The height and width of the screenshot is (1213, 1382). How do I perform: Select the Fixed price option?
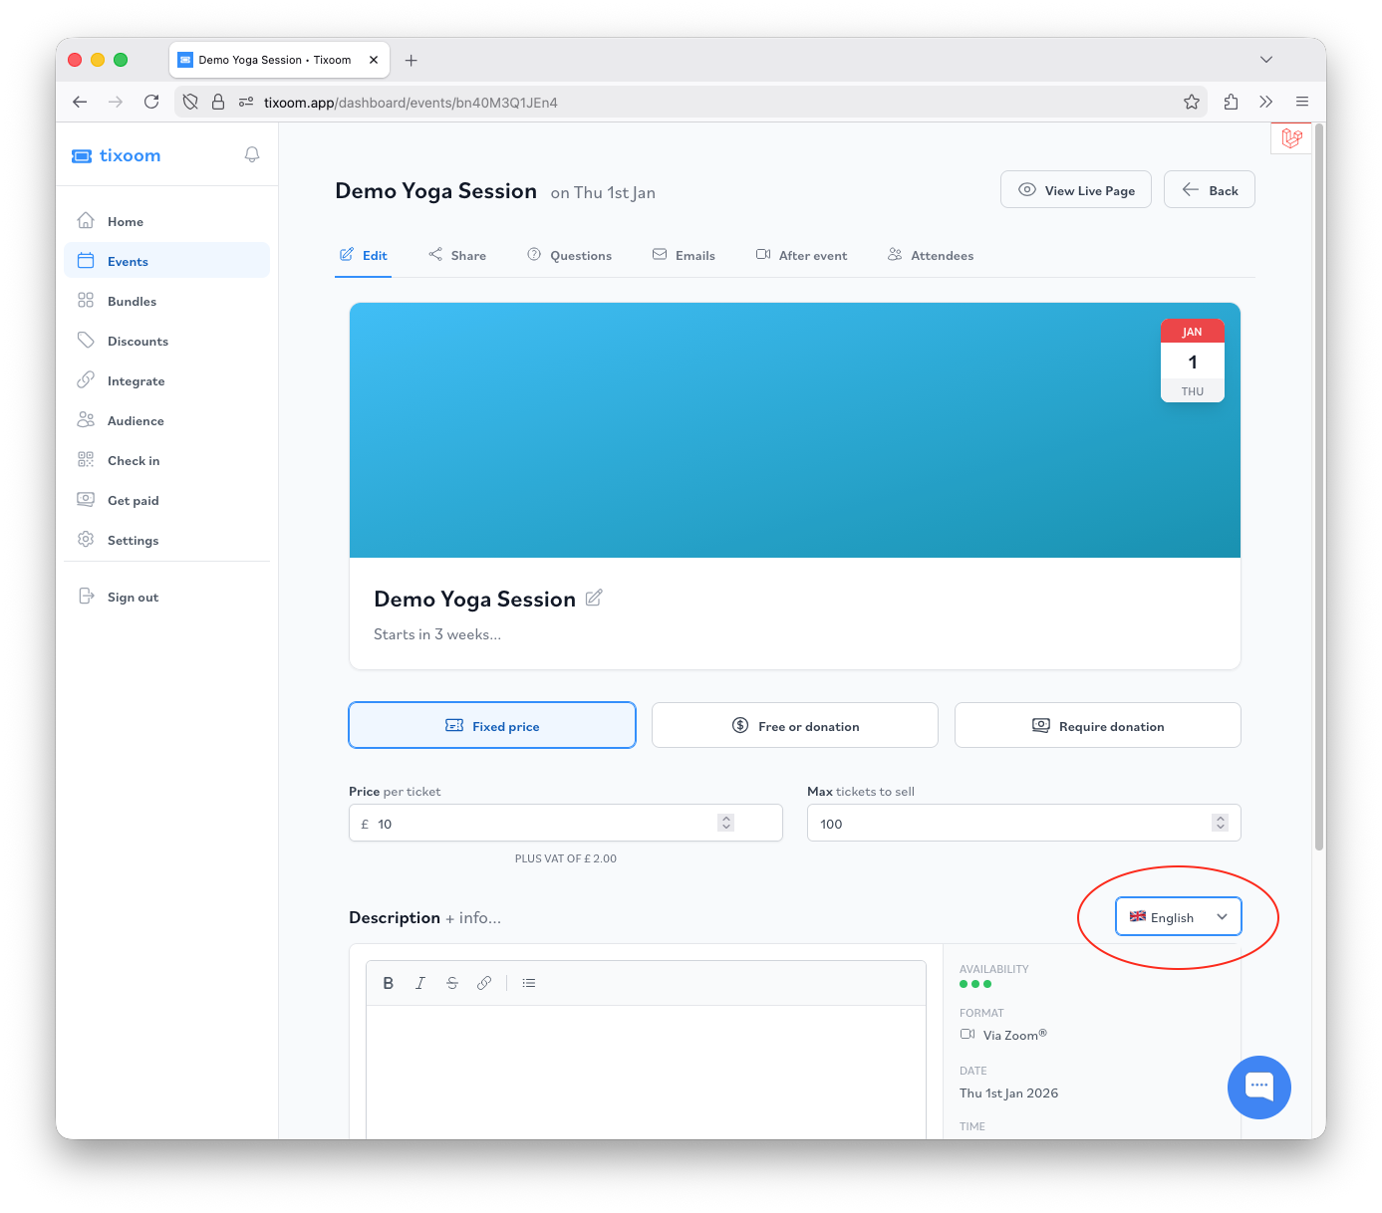pyautogui.click(x=492, y=726)
